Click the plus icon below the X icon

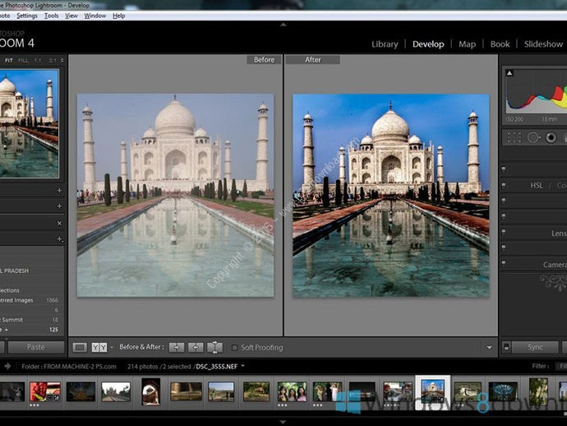coord(60,238)
